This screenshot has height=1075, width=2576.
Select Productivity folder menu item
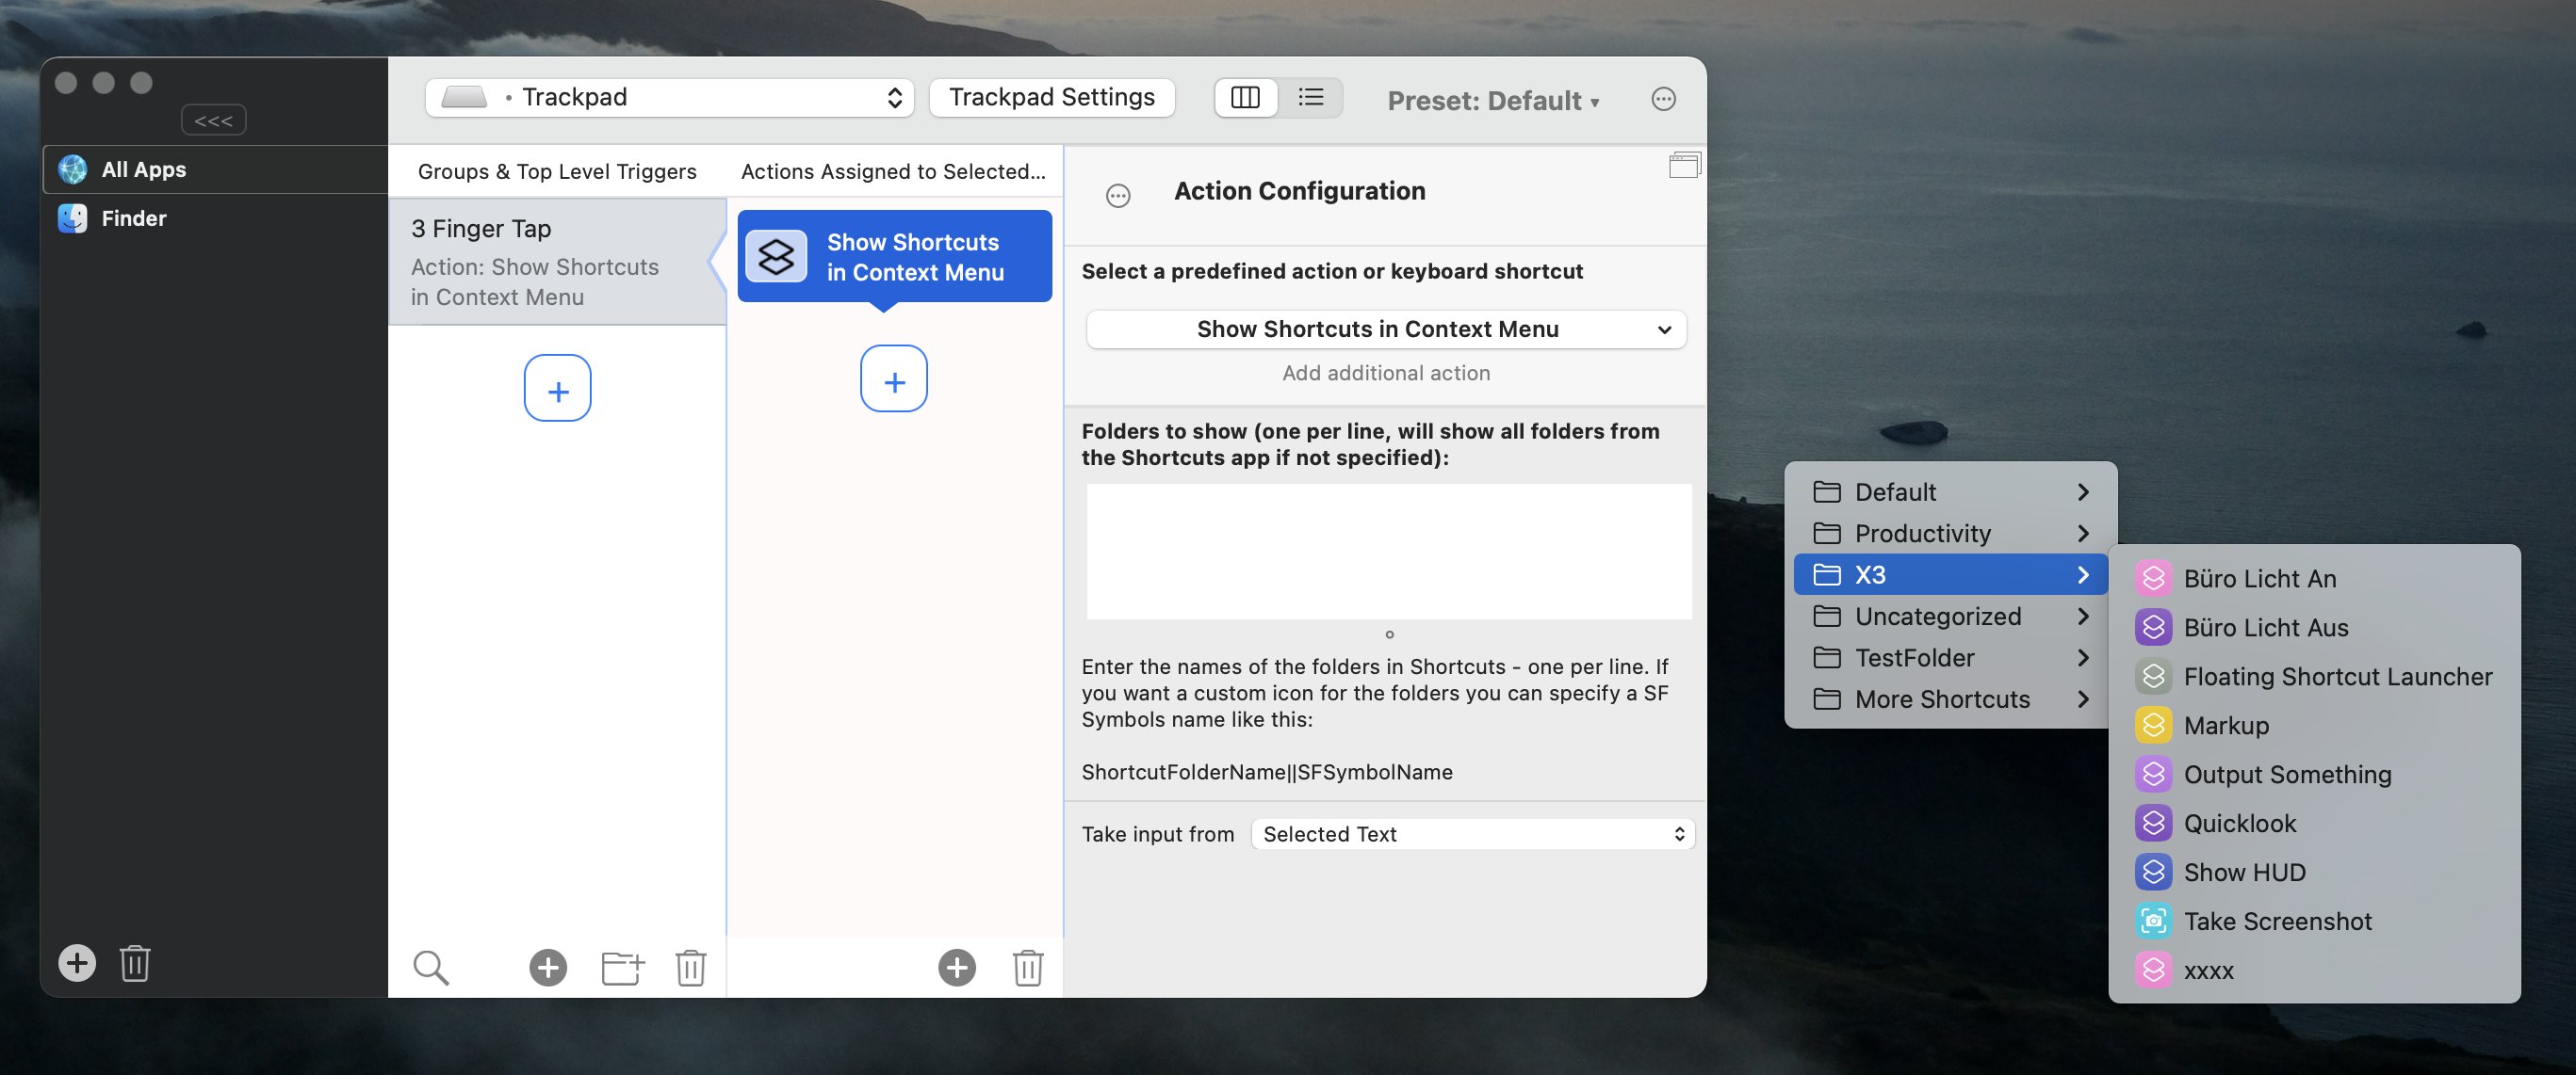pyautogui.click(x=1950, y=534)
